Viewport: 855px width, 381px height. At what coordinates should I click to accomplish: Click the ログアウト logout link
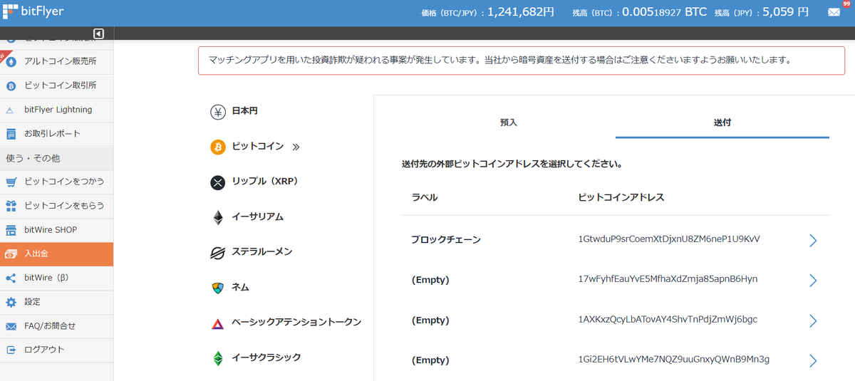(x=44, y=350)
